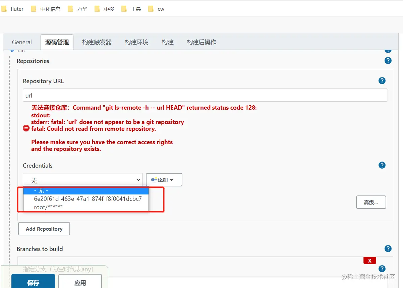Click the 高级... button
Image resolution: width=403 pixels, height=288 pixels.
(x=371, y=203)
